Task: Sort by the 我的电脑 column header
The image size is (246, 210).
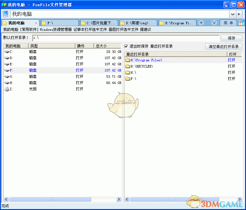Action: [x=16, y=46]
